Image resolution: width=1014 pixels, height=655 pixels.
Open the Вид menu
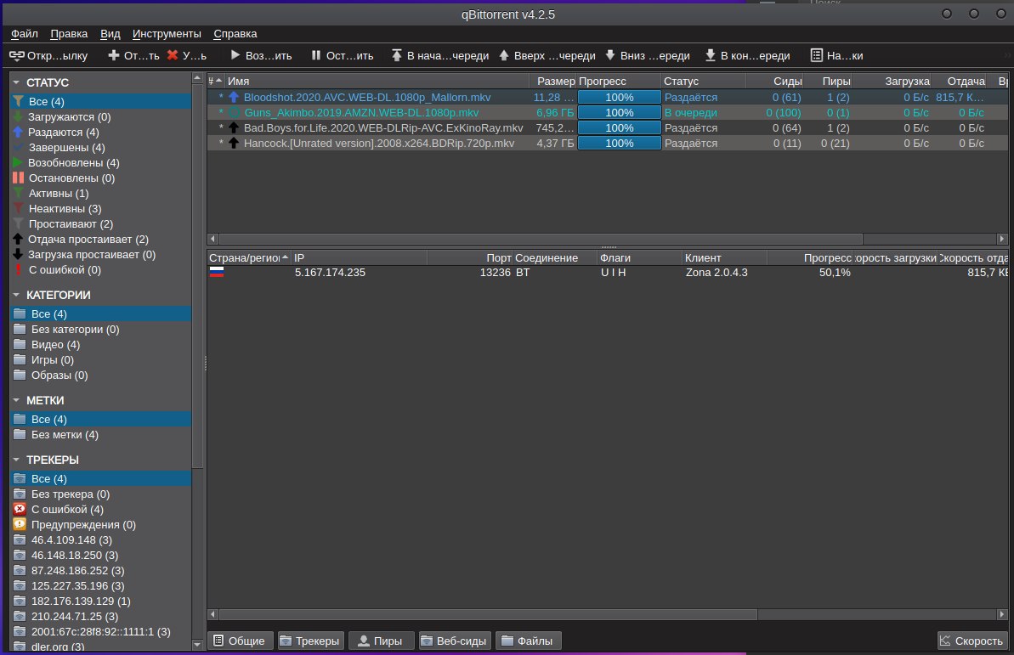pos(110,34)
